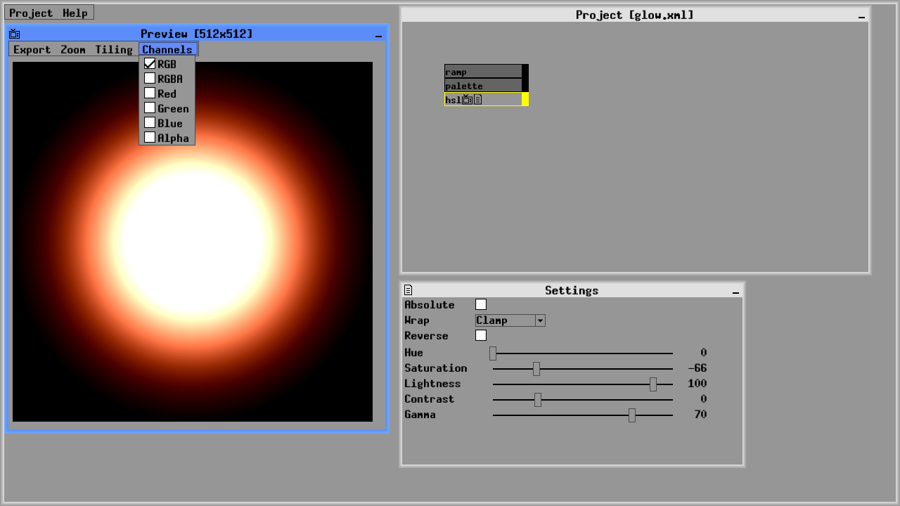
Task: Open the Project menu
Action: [30, 12]
